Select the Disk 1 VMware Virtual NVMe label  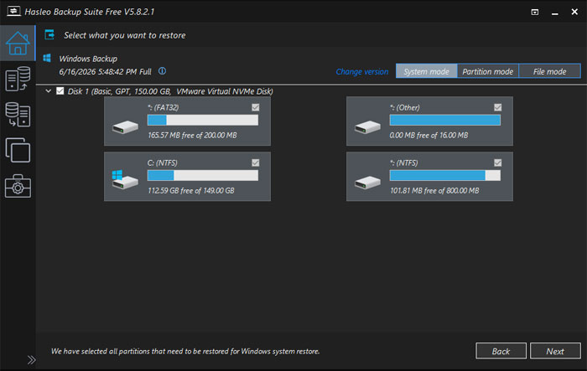coord(170,91)
